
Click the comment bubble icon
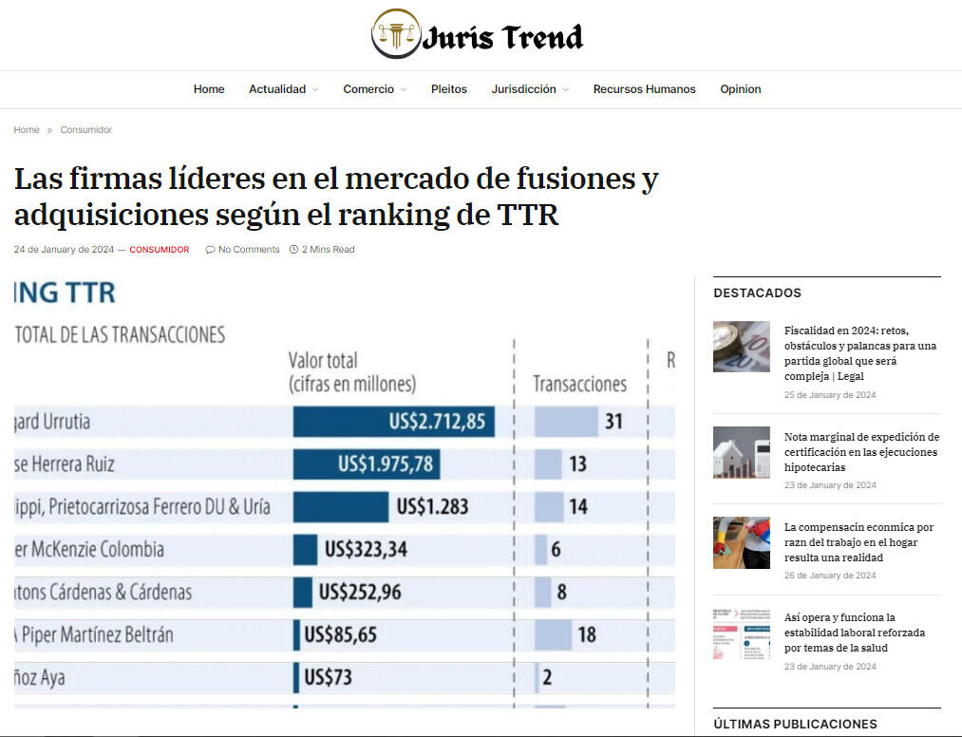(211, 250)
